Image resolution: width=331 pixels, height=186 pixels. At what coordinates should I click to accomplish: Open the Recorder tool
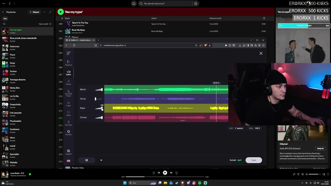(69, 123)
